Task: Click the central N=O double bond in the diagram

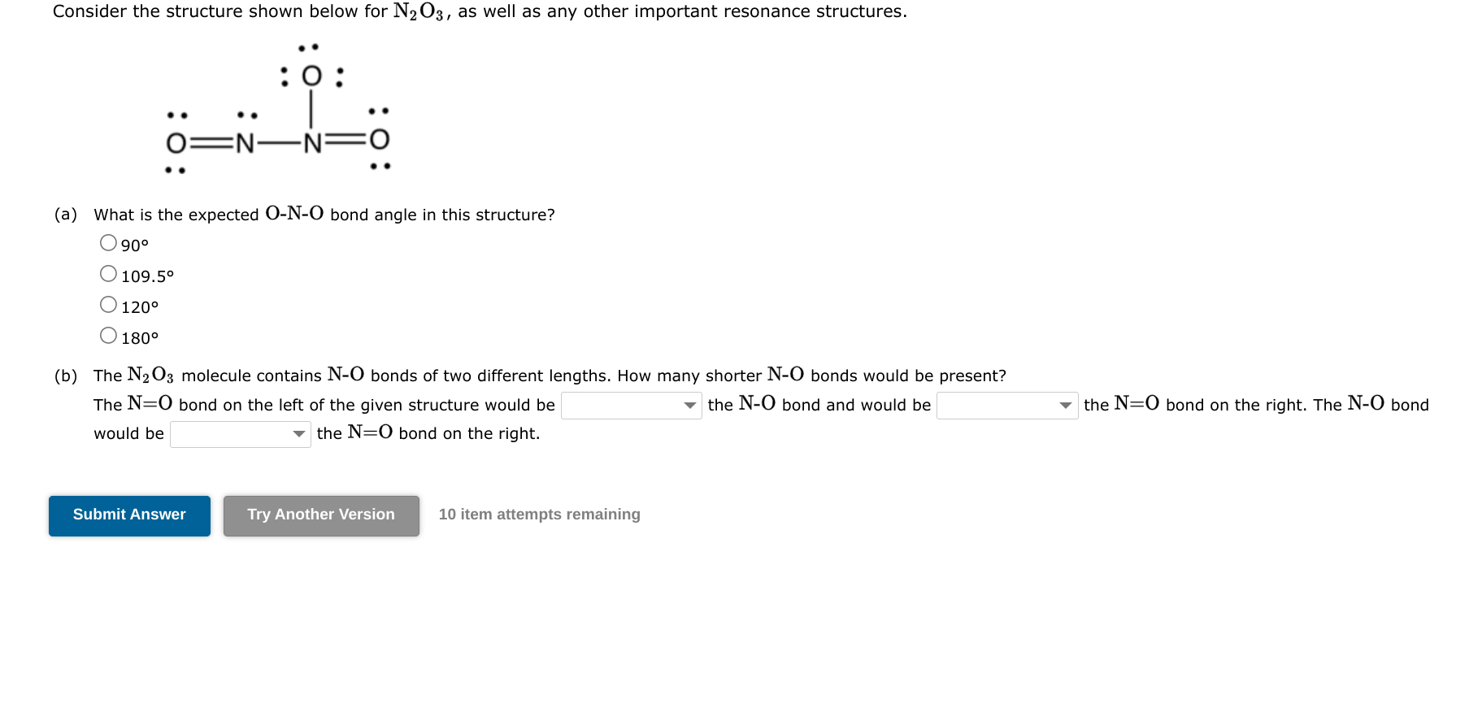Action: 346,142
